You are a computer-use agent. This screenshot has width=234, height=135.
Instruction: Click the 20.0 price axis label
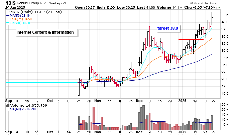click(225, 79)
